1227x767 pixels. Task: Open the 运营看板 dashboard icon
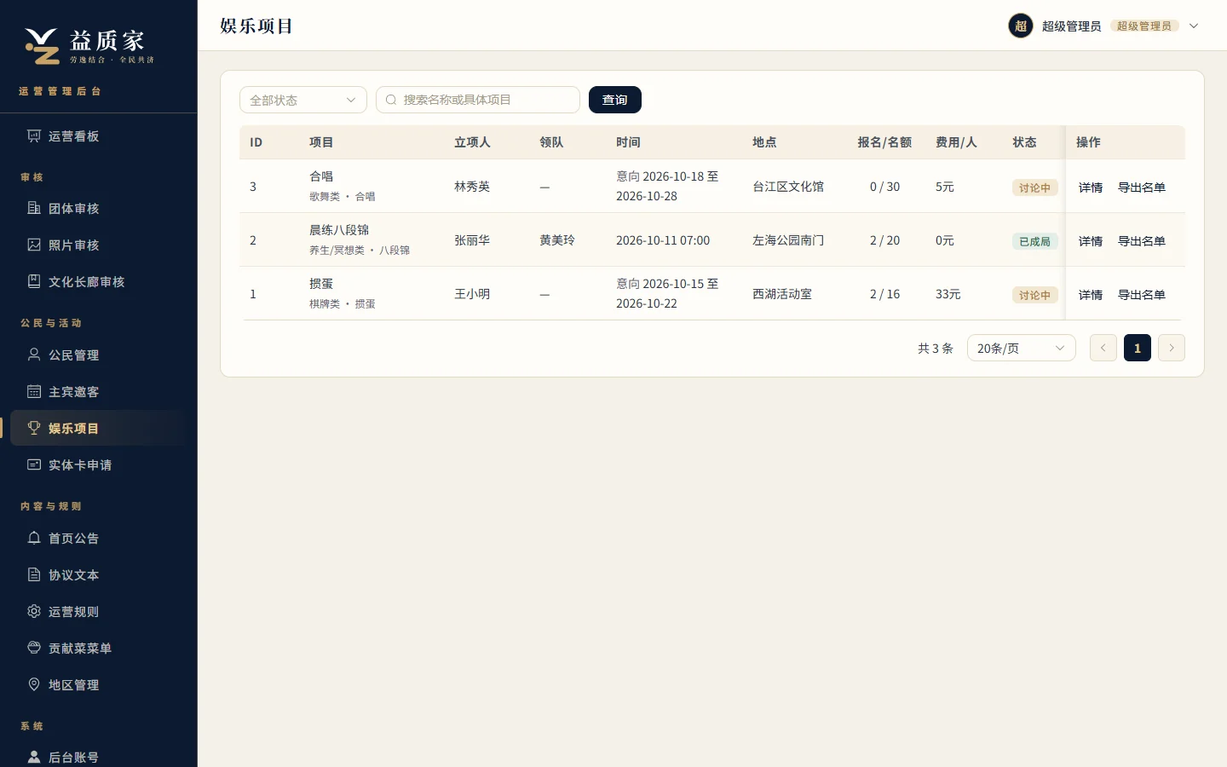[x=34, y=136]
